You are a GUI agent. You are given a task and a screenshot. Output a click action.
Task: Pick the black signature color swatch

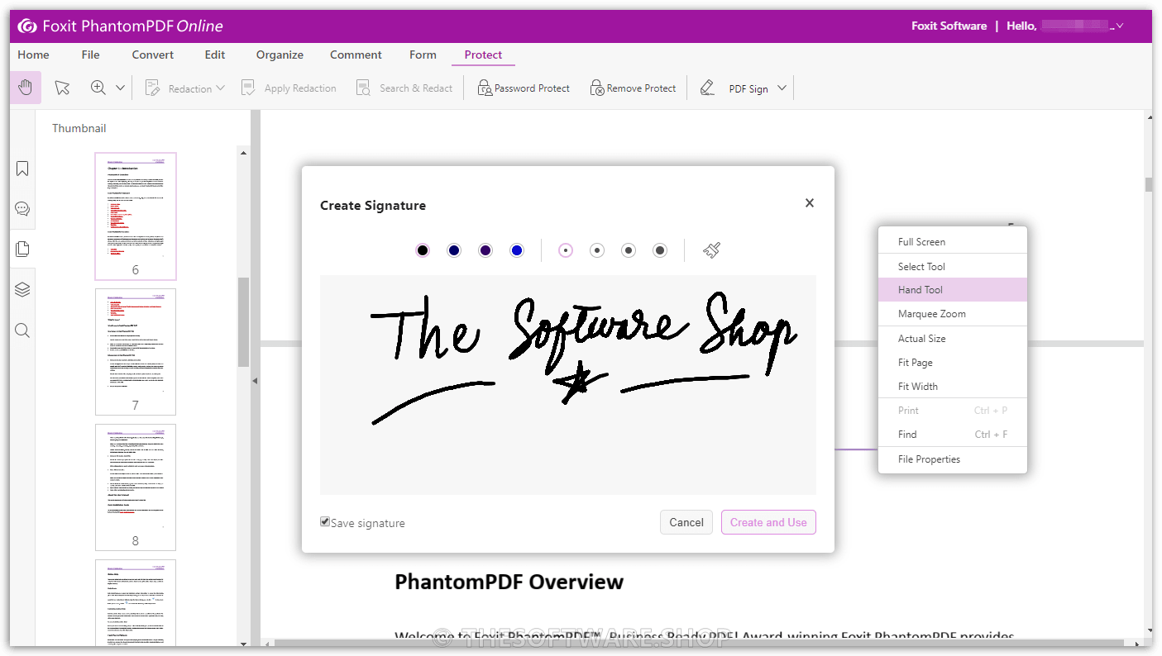(423, 250)
